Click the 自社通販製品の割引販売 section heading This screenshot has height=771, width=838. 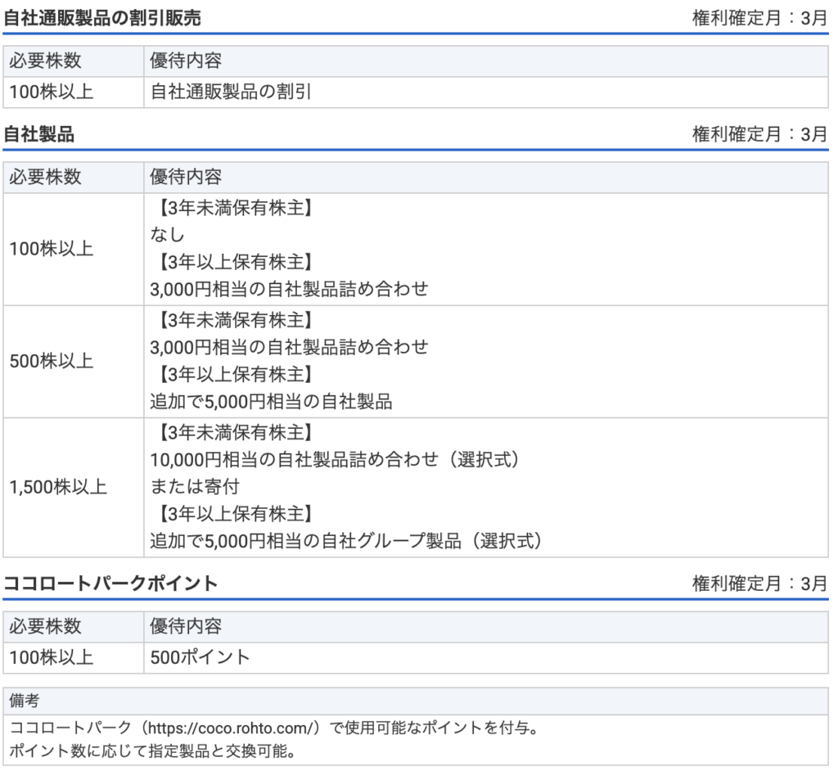point(102,18)
